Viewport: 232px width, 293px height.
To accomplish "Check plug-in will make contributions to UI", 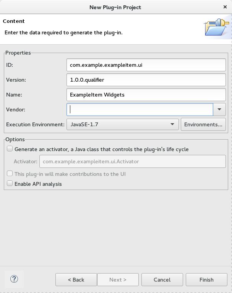I will [x=10, y=174].
